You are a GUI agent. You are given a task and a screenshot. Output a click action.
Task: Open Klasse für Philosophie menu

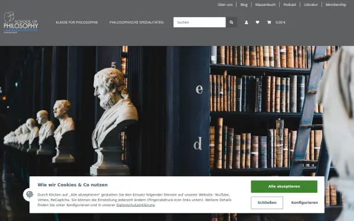tap(77, 22)
